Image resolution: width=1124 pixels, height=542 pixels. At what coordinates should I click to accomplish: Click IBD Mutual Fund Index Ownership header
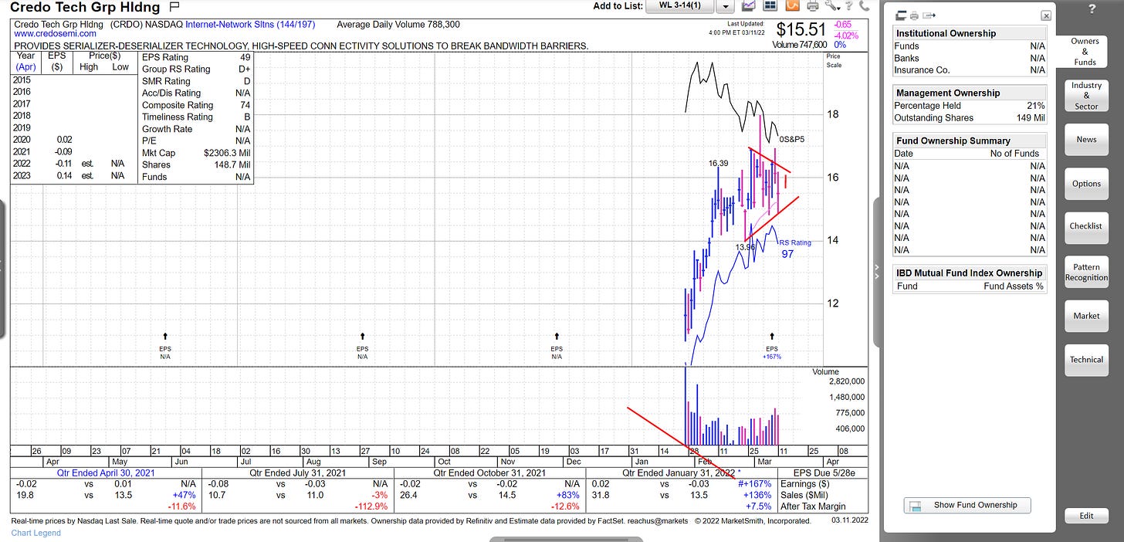click(969, 273)
